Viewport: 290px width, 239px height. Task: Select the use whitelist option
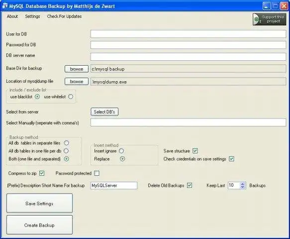pyautogui.click(x=71, y=97)
